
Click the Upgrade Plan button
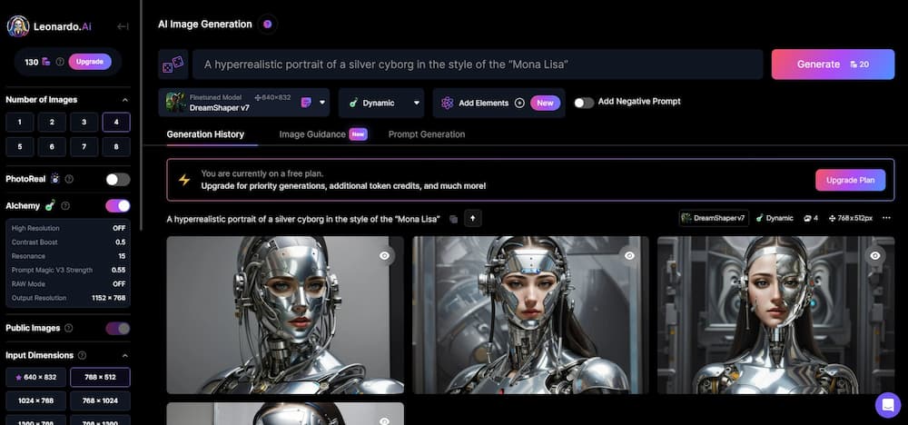tap(849, 180)
